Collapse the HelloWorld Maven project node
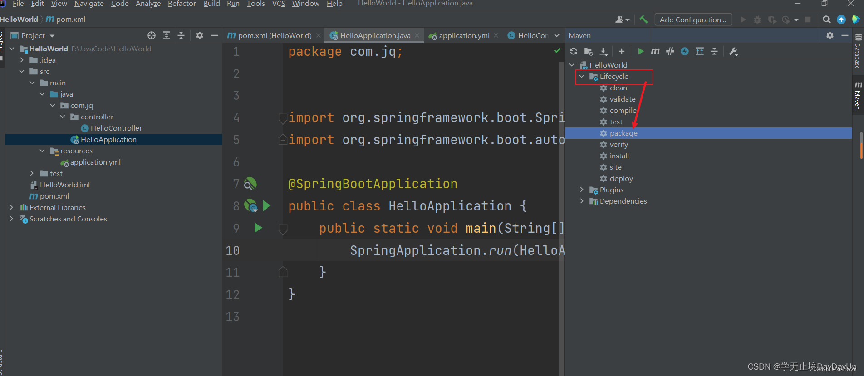Image resolution: width=864 pixels, height=376 pixels. click(x=572, y=65)
